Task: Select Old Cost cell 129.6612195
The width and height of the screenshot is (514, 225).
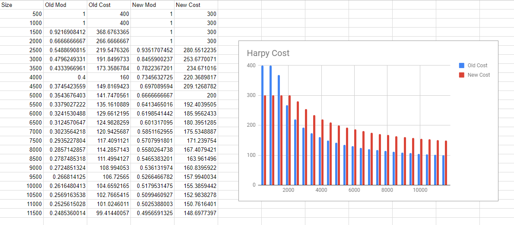Action: (109, 113)
